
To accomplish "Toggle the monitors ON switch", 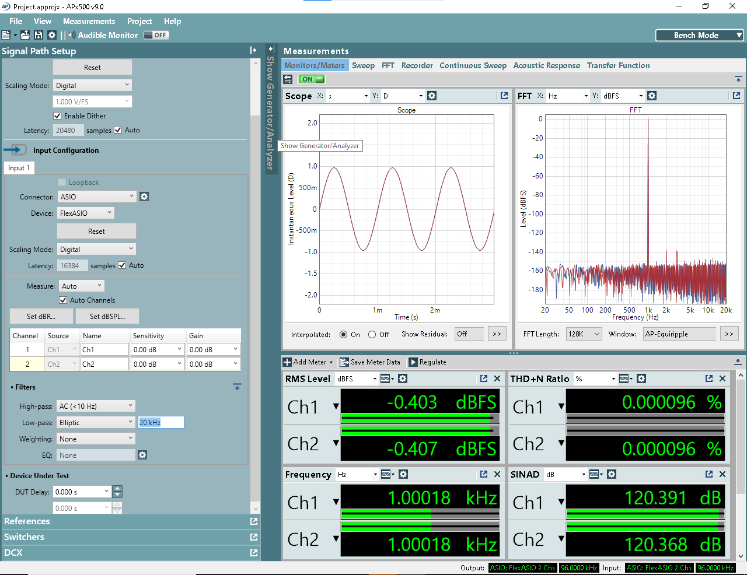I will 312,79.
